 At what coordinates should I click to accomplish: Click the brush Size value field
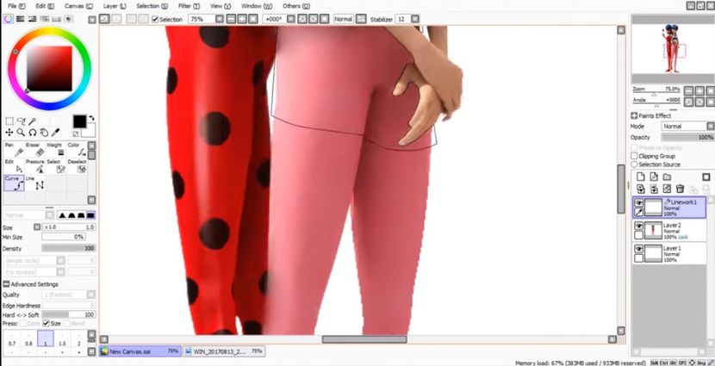coord(69,227)
